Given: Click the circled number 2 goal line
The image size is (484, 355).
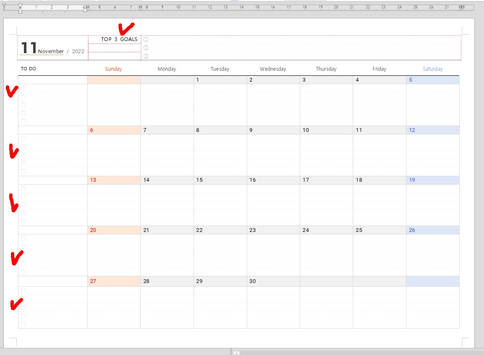Looking at the screenshot, I should click(146, 48).
